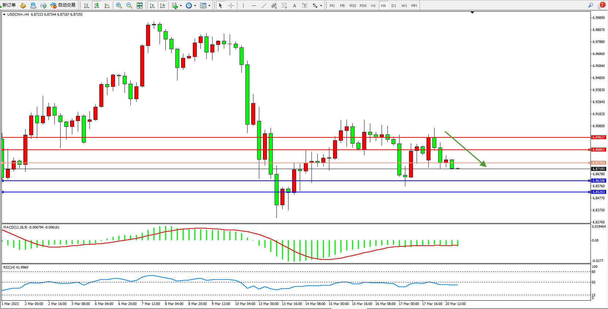This screenshot has width=608, height=309.
Task: Open the chart templates dropdown arrow
Action: [x=209, y=5]
